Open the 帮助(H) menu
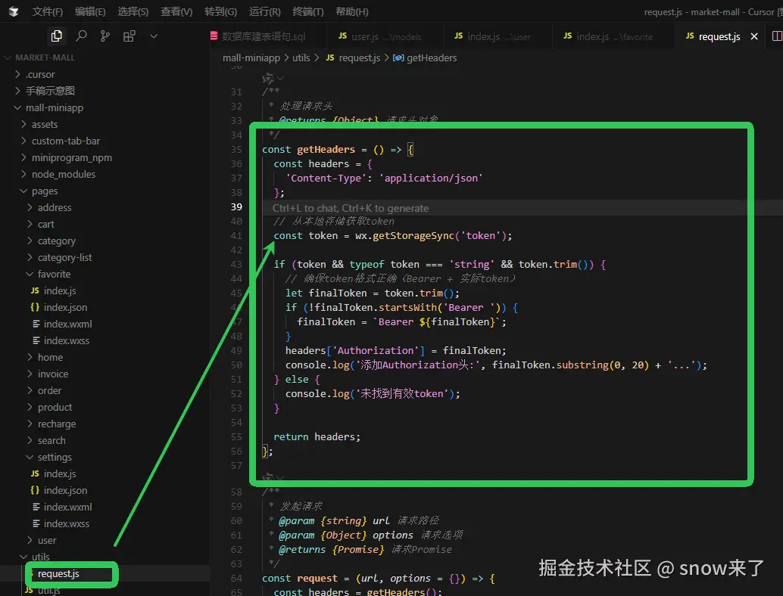The height and width of the screenshot is (596, 783). click(x=352, y=11)
